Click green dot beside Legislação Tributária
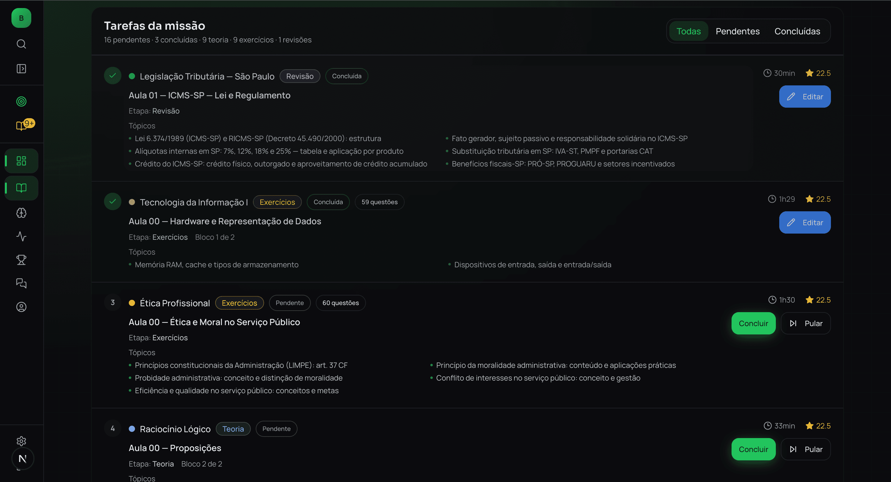The height and width of the screenshot is (482, 891). click(132, 76)
